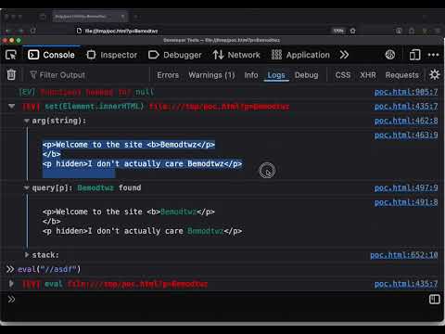This screenshot has height=334, width=445.
Task: Open source link poc.html:462:8
Action: point(406,121)
